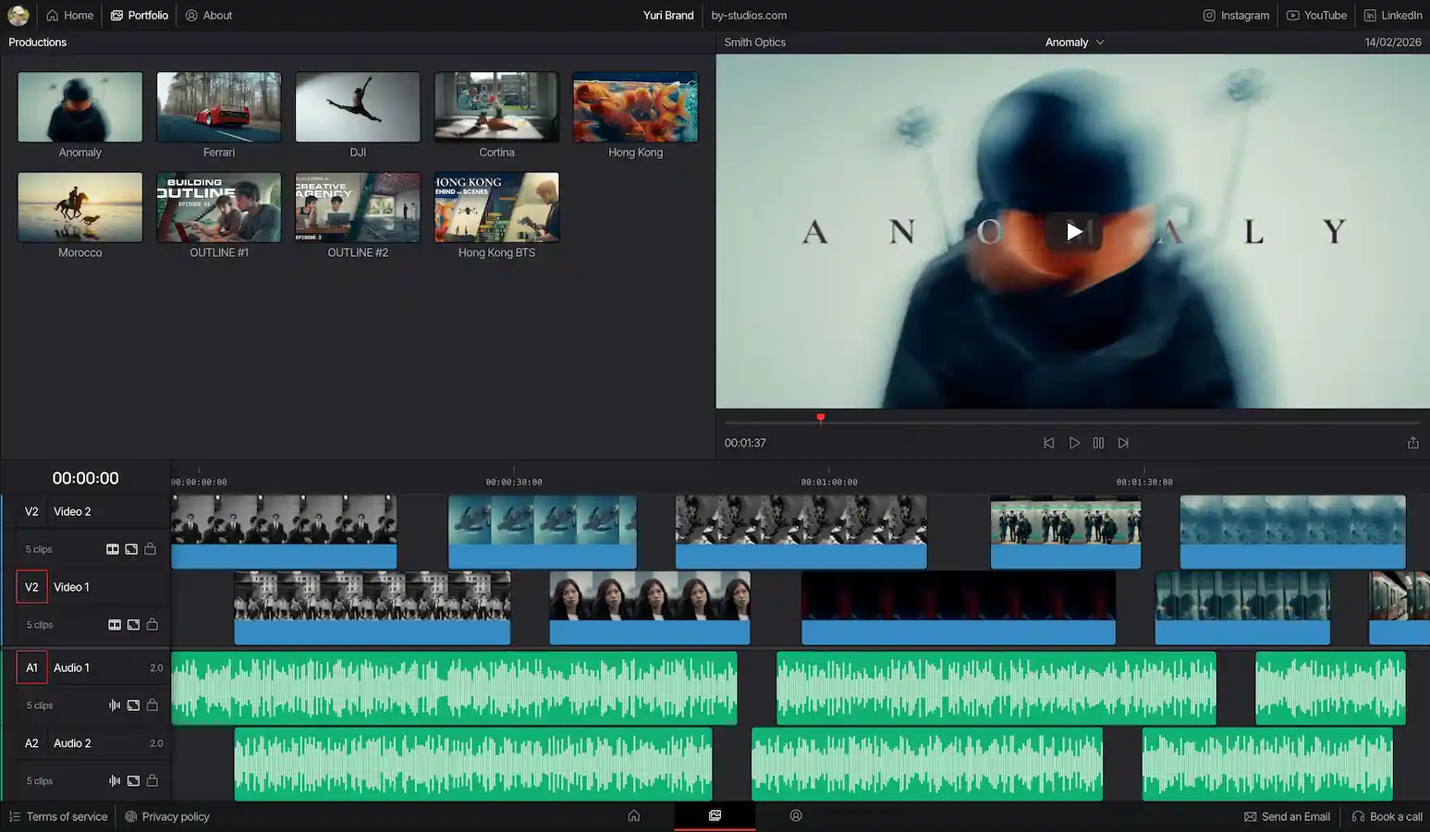Click the profile icon in the bottom center bar
1430x832 pixels.
[x=796, y=815]
